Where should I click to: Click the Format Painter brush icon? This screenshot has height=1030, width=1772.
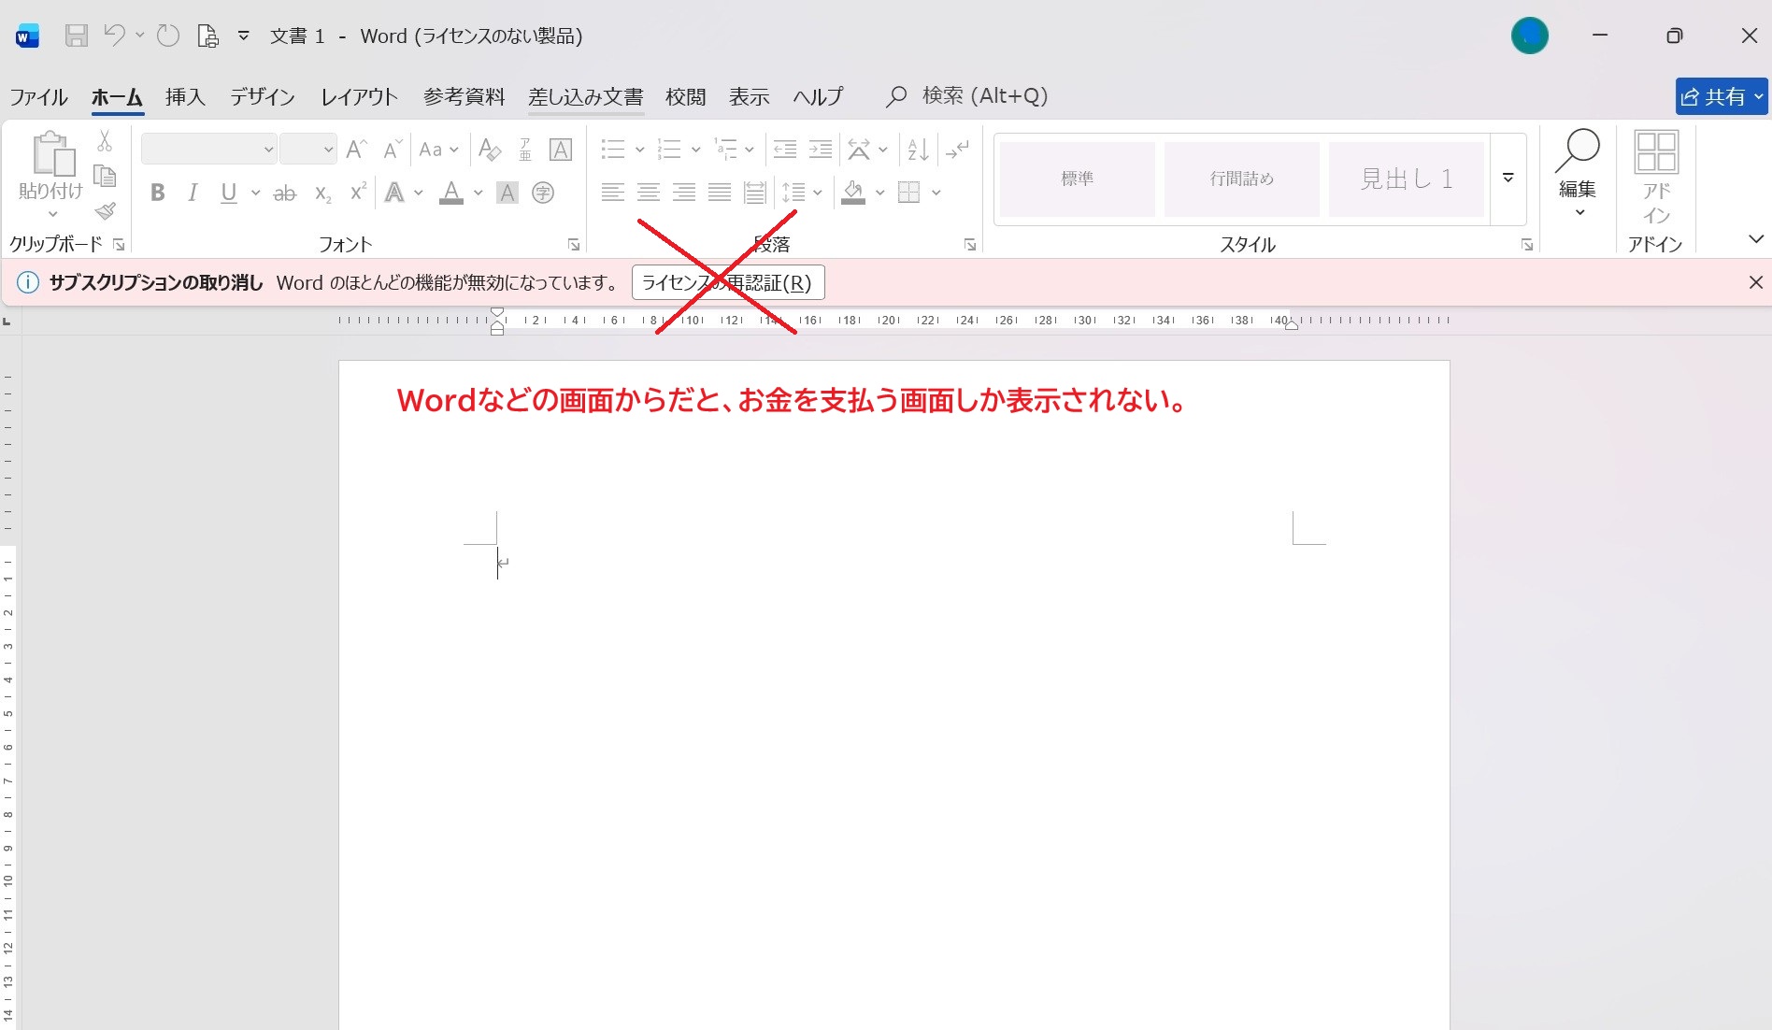click(106, 210)
